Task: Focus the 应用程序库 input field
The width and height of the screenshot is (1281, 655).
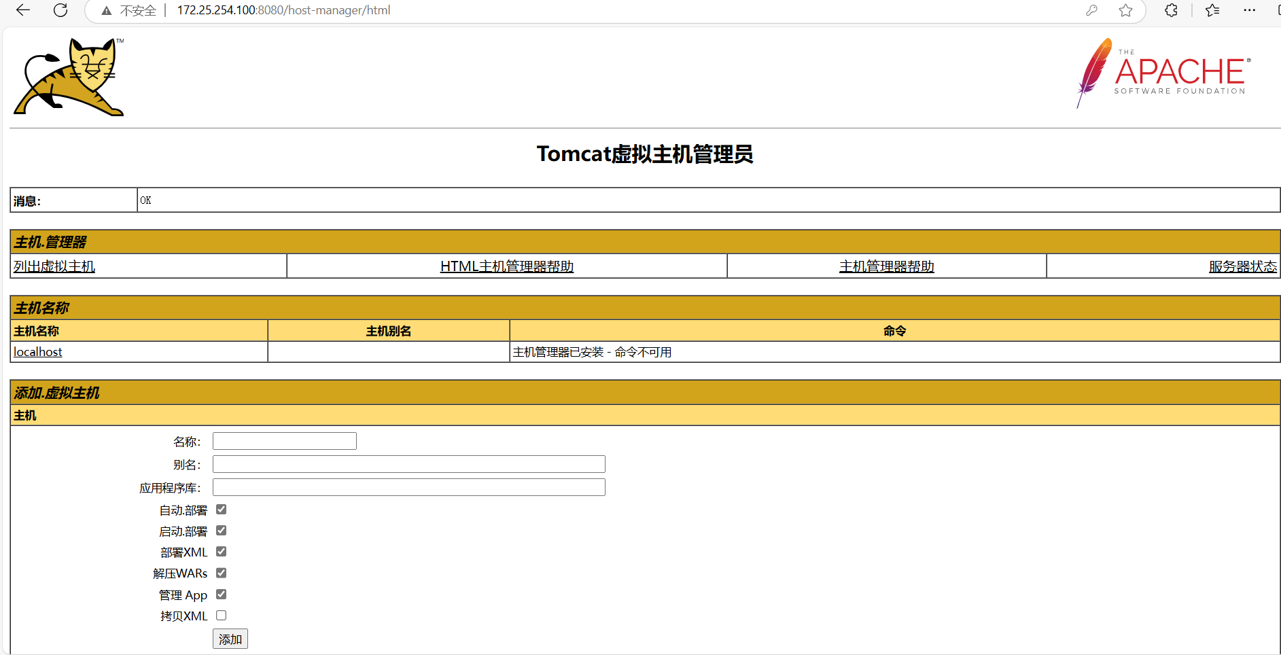Action: [409, 487]
